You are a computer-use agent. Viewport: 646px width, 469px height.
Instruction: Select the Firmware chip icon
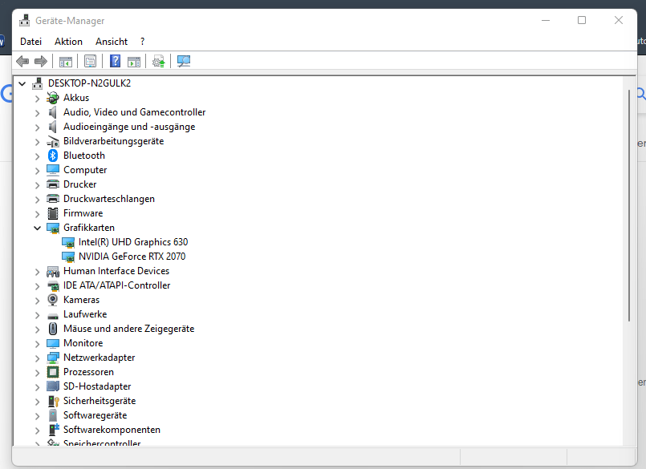(53, 213)
